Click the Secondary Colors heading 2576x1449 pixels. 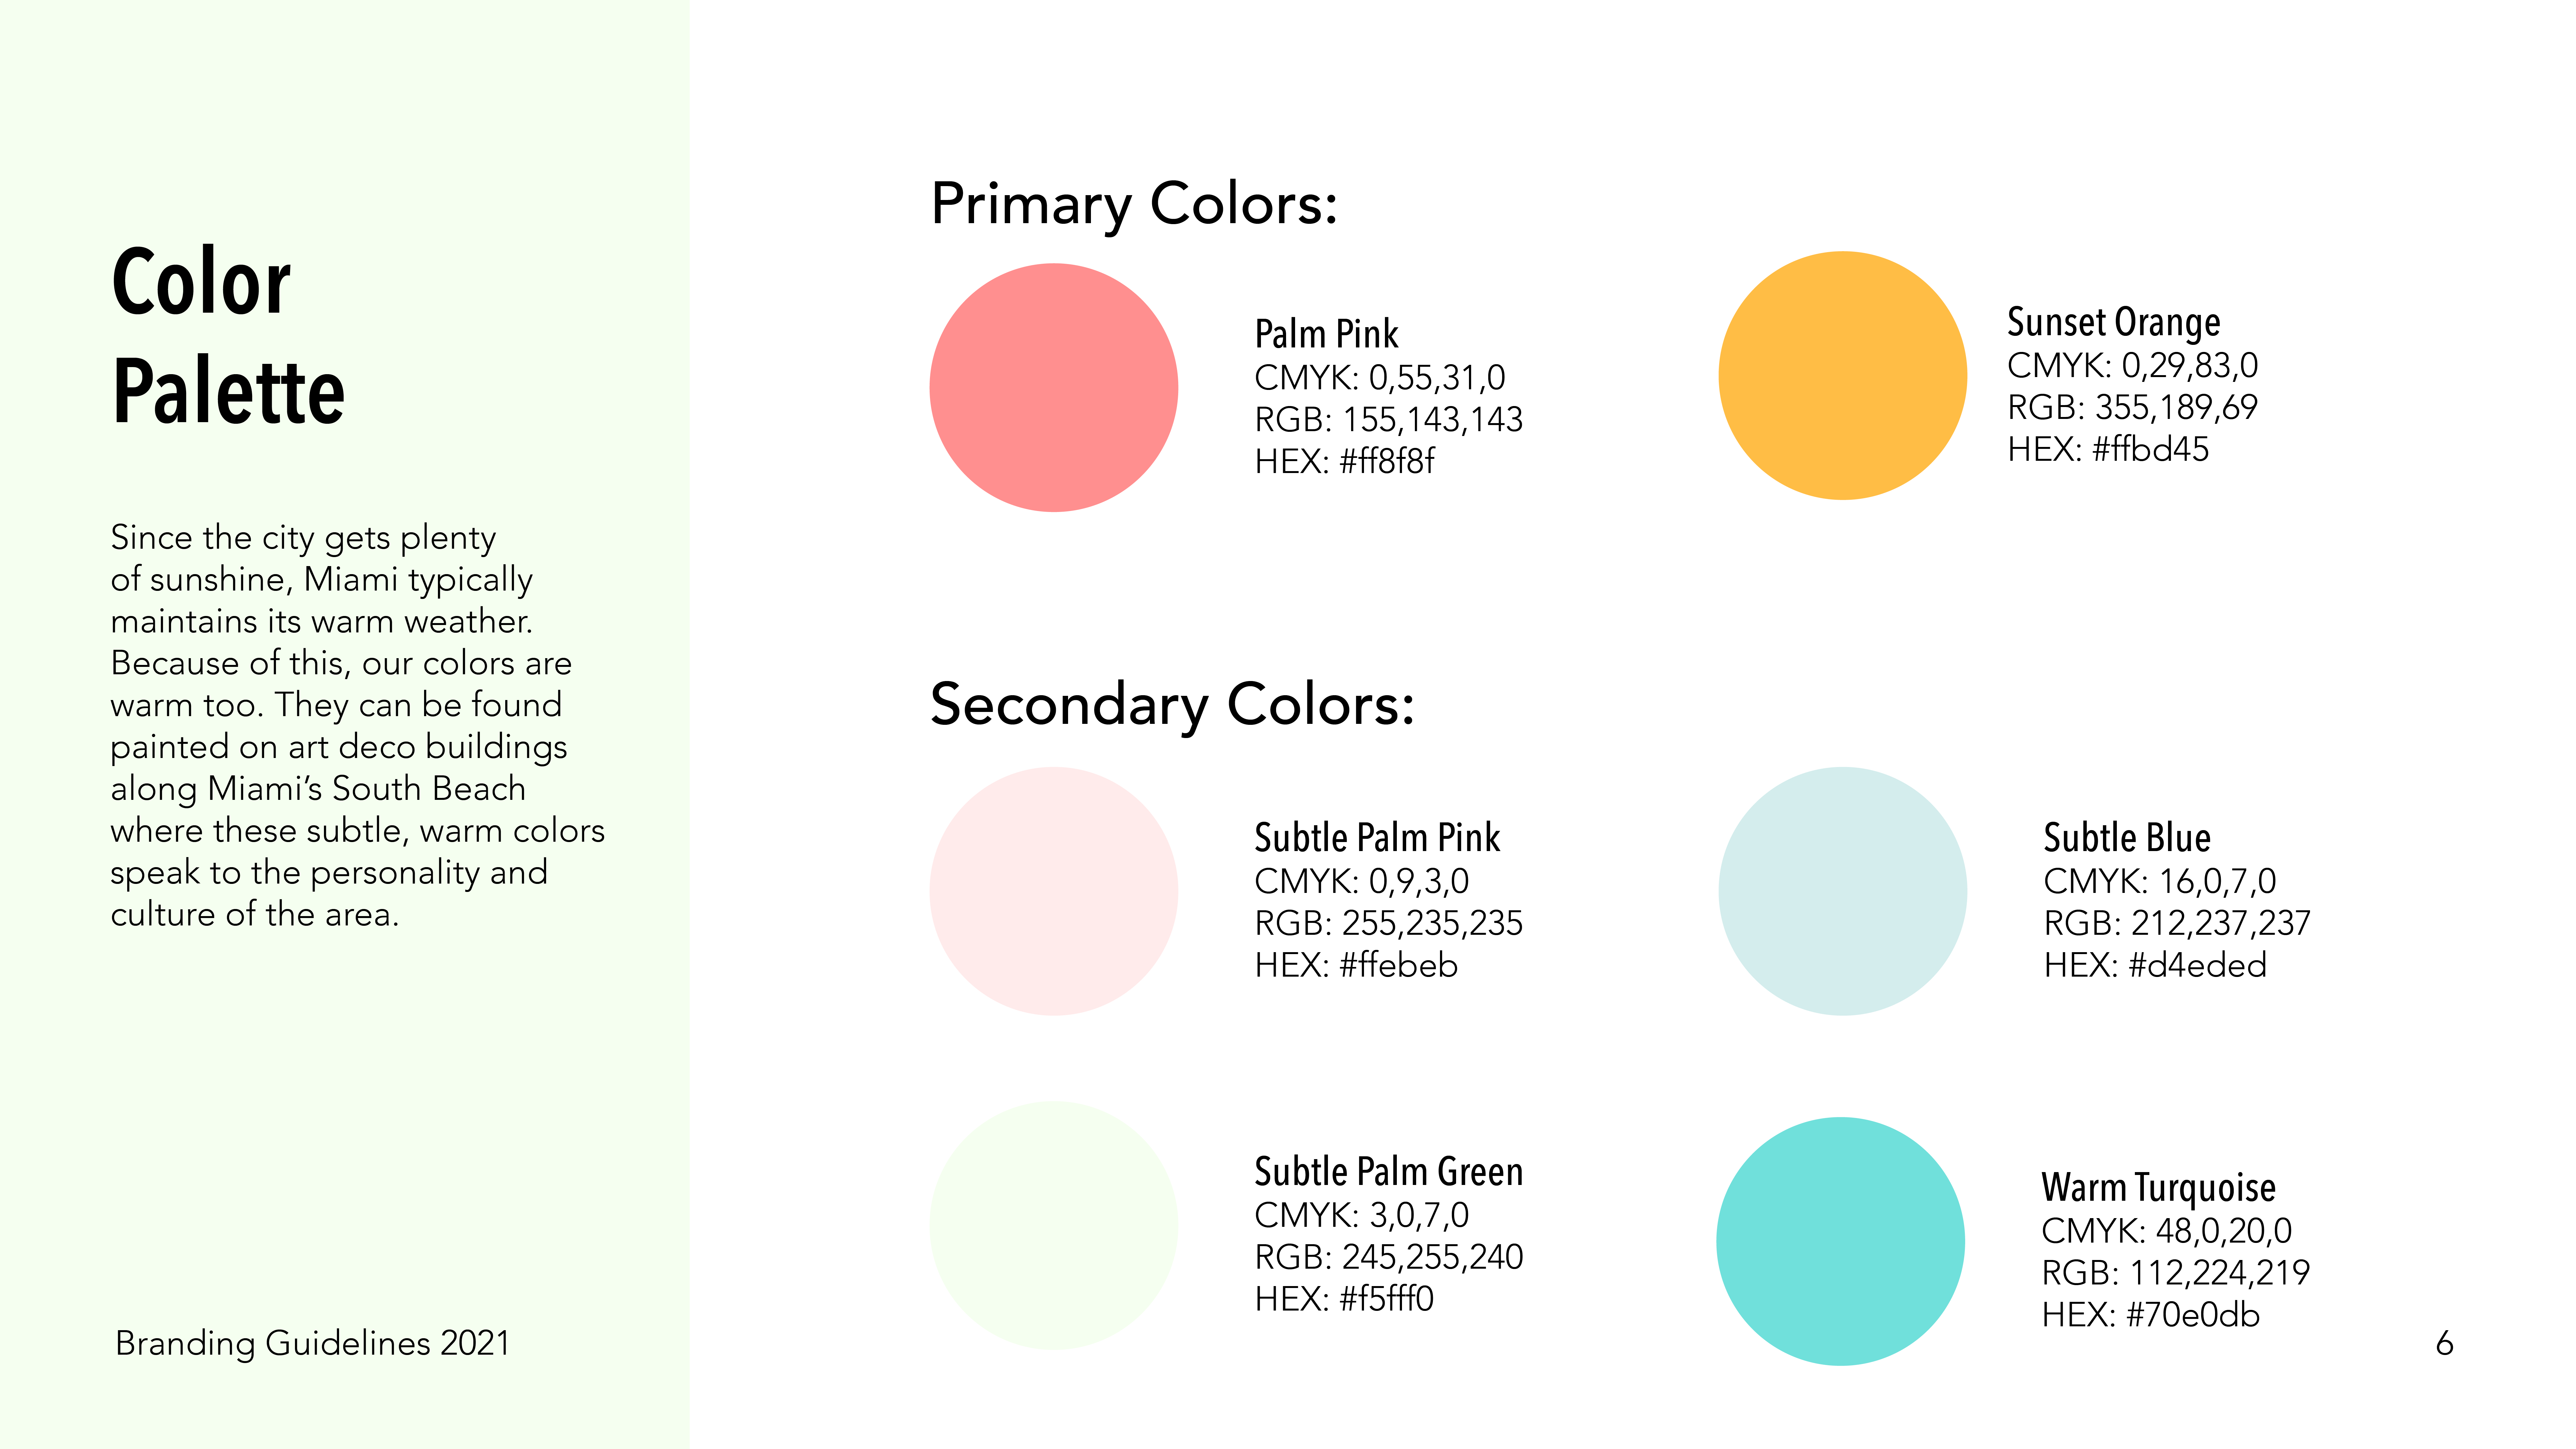click(x=1172, y=705)
